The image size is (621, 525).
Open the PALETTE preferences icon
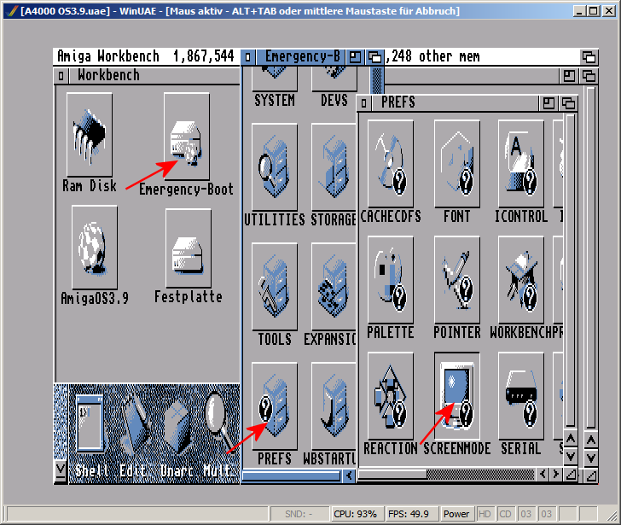[x=391, y=280]
